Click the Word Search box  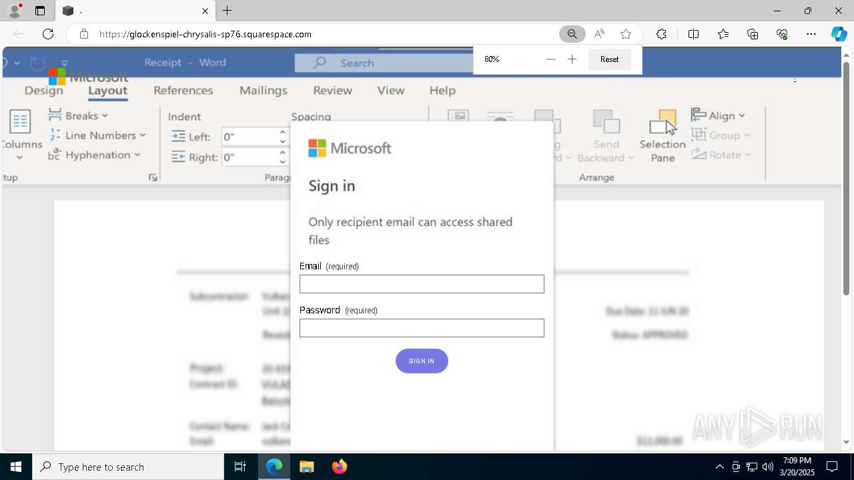384,63
